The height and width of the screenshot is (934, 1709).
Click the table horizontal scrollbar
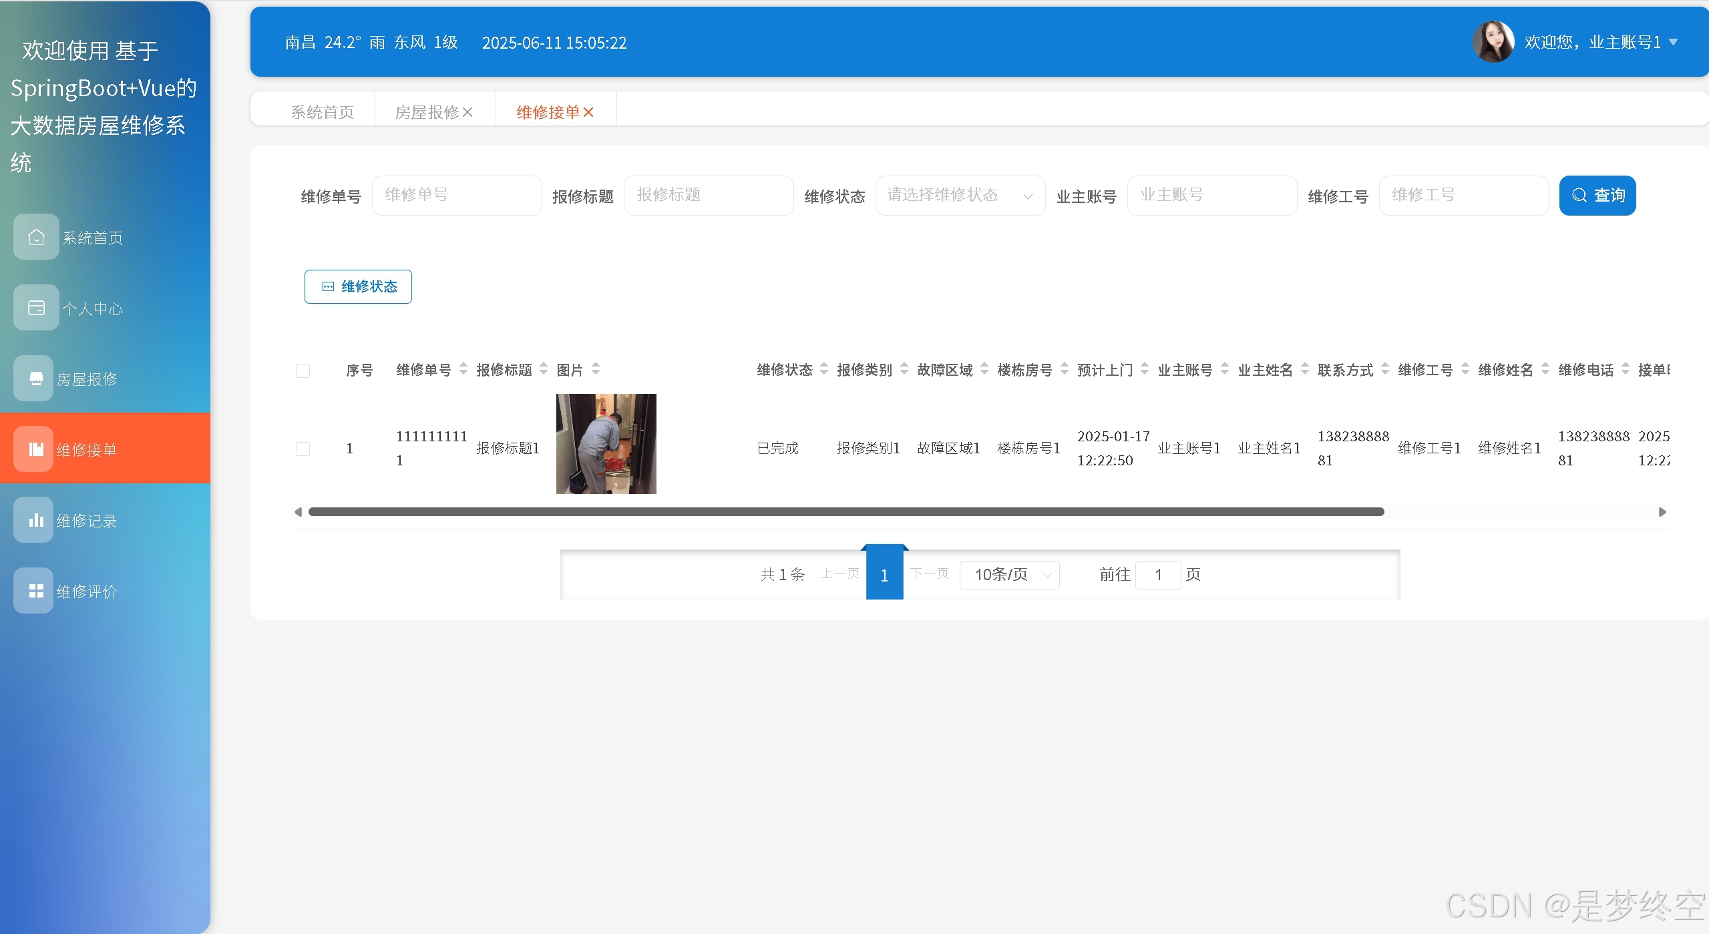point(845,512)
